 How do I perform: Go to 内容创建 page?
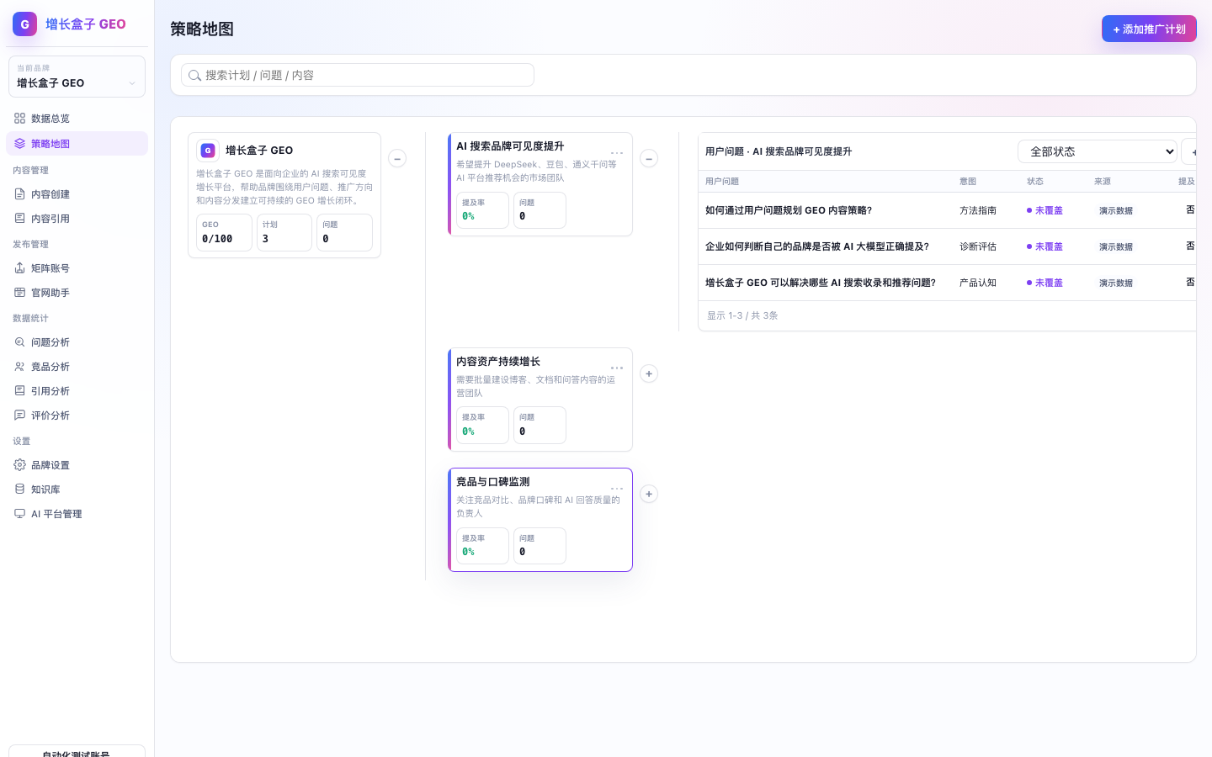point(77,194)
